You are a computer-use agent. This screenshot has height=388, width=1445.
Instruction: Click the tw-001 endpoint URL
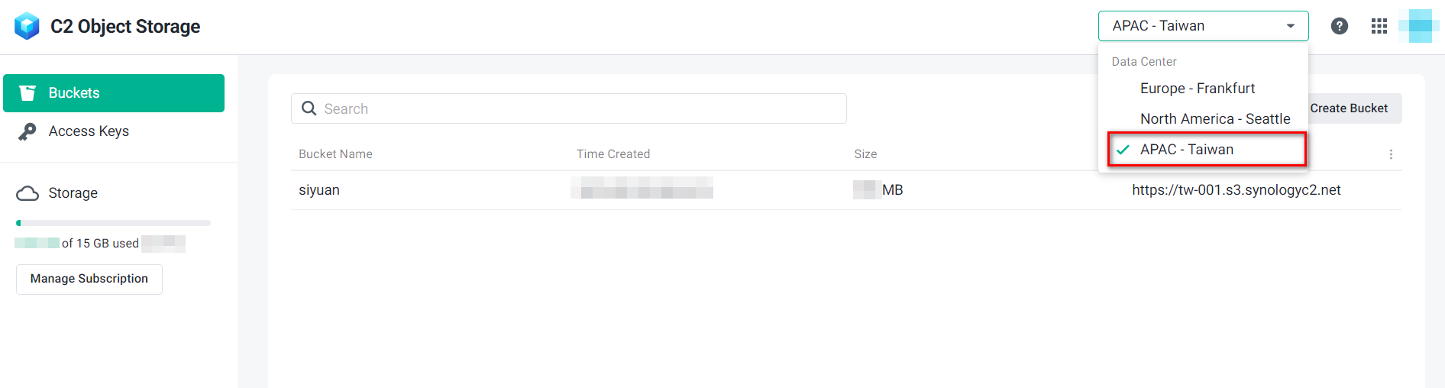coord(1236,190)
